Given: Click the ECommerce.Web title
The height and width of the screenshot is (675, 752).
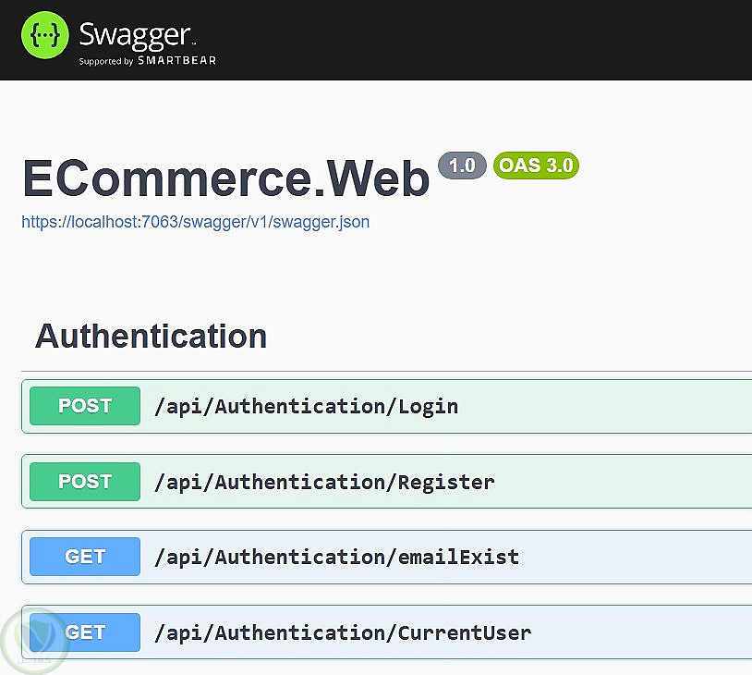Looking at the screenshot, I should [x=226, y=178].
